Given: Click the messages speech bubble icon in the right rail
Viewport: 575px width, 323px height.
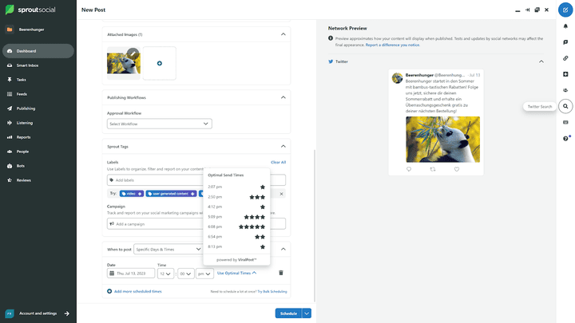Looking at the screenshot, I should coord(565,42).
